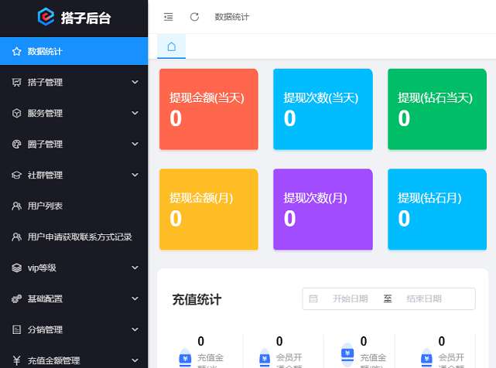The height and width of the screenshot is (368, 496).
Task: Open the 提现次数(当天) blue card
Action: point(323,109)
